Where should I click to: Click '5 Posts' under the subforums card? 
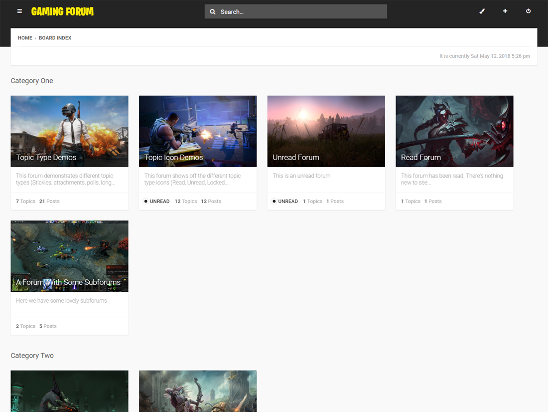tap(48, 326)
